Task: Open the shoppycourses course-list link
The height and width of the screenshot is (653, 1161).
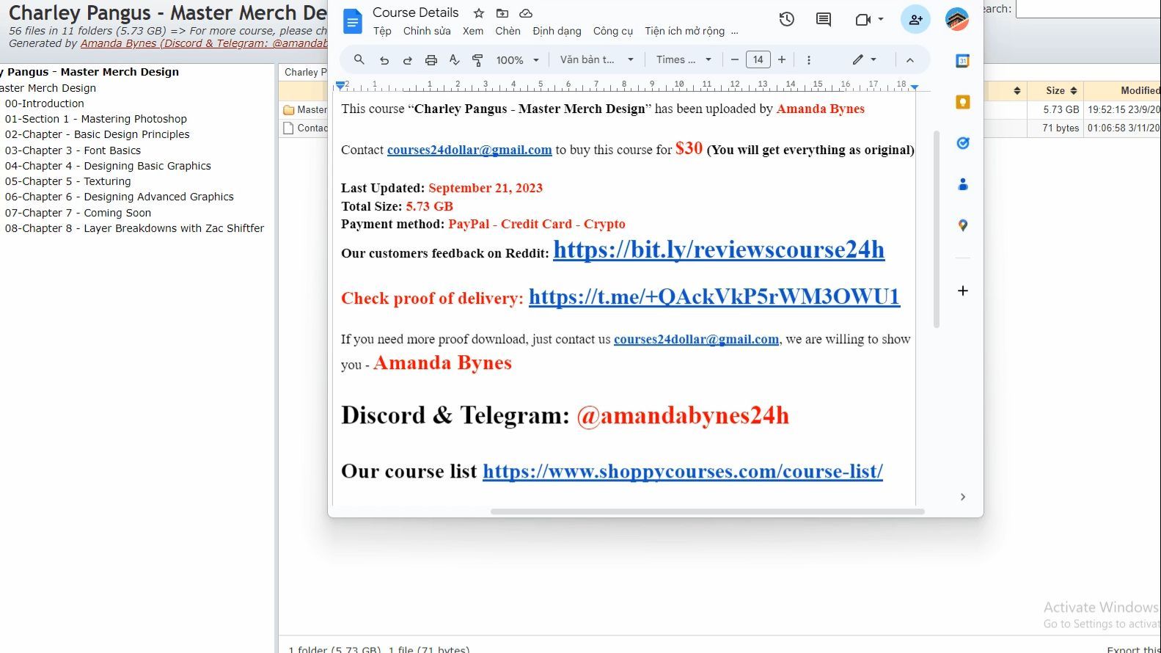Action: 683,471
